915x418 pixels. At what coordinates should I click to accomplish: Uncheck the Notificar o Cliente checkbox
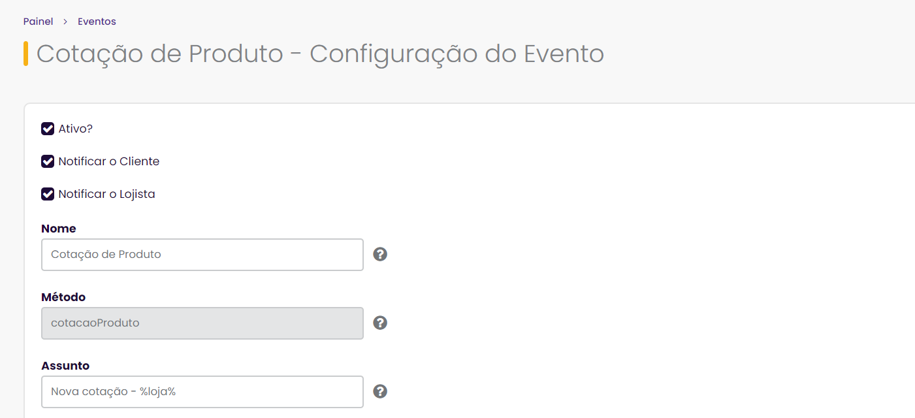[x=48, y=161]
